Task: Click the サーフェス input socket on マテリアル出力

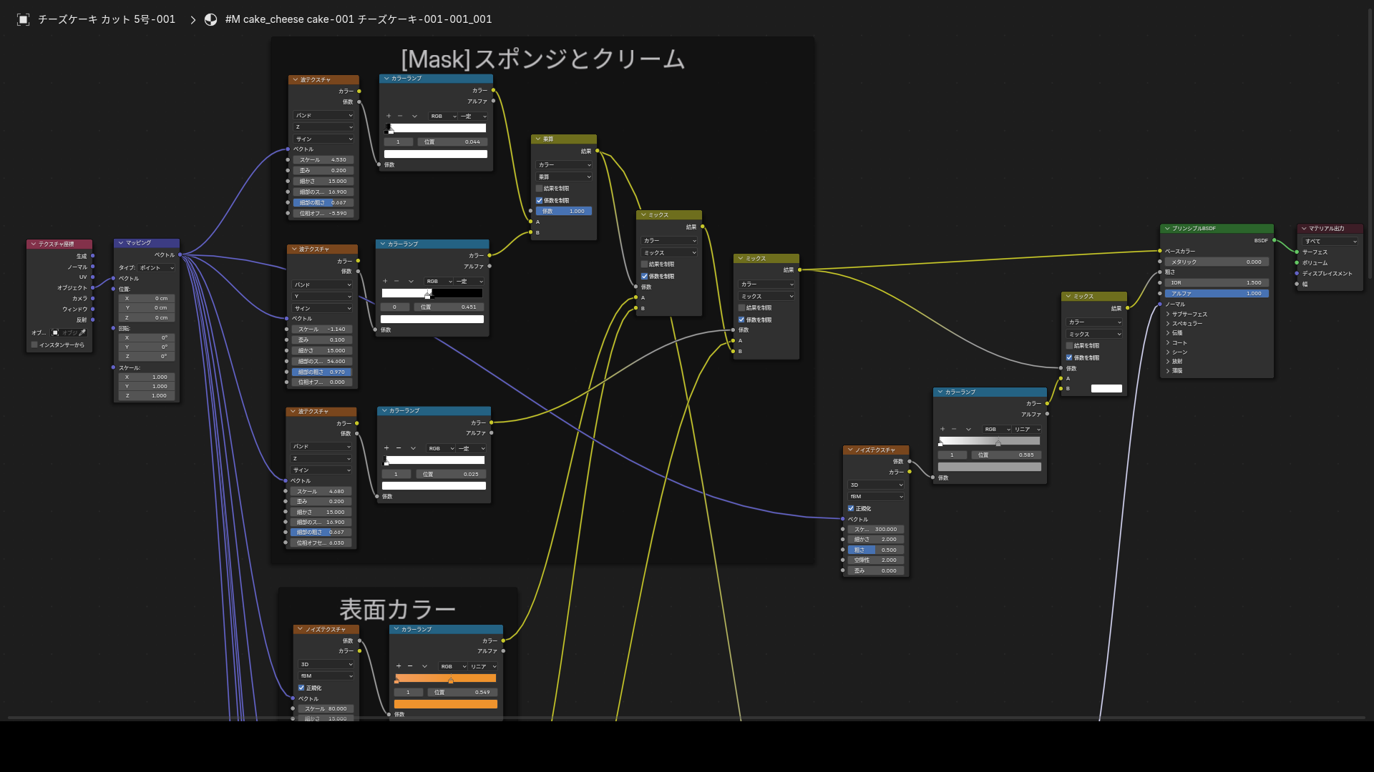Action: click(1297, 252)
